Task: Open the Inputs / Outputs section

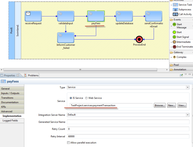Action: (12, 93)
